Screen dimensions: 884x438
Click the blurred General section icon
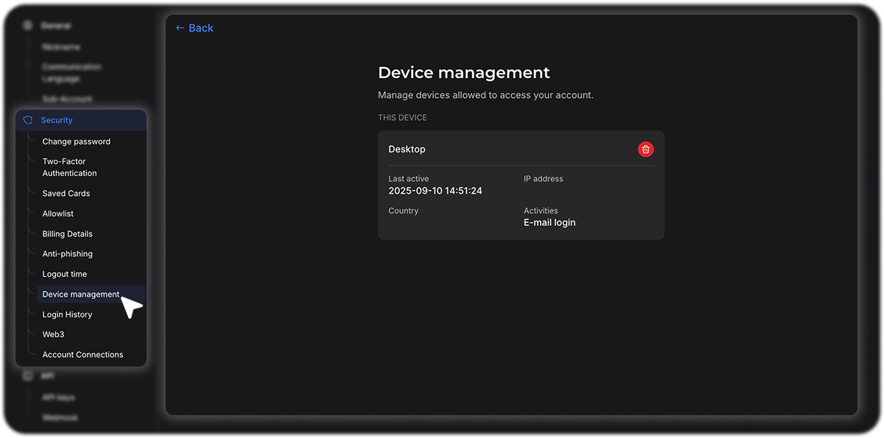(28, 26)
